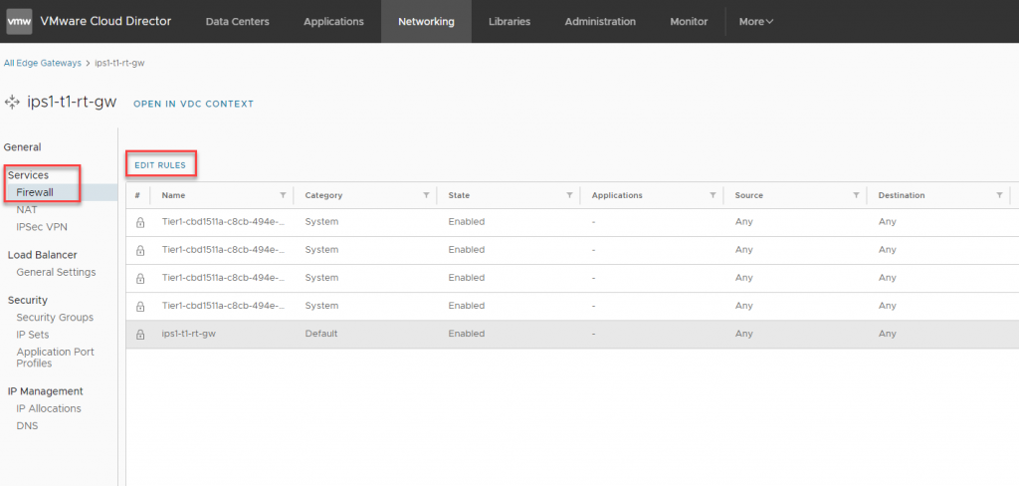Image resolution: width=1019 pixels, height=486 pixels.
Task: Open the Destination column filter icon
Action: (999, 195)
